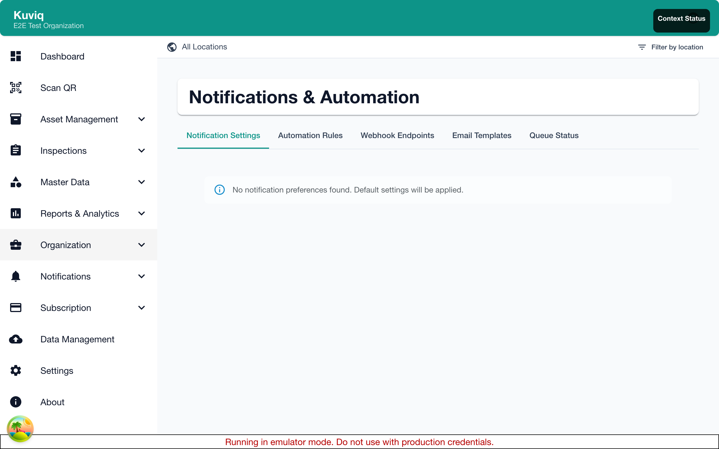Select Master Data label in sidebar
Viewport: 719px width, 449px height.
(x=65, y=182)
